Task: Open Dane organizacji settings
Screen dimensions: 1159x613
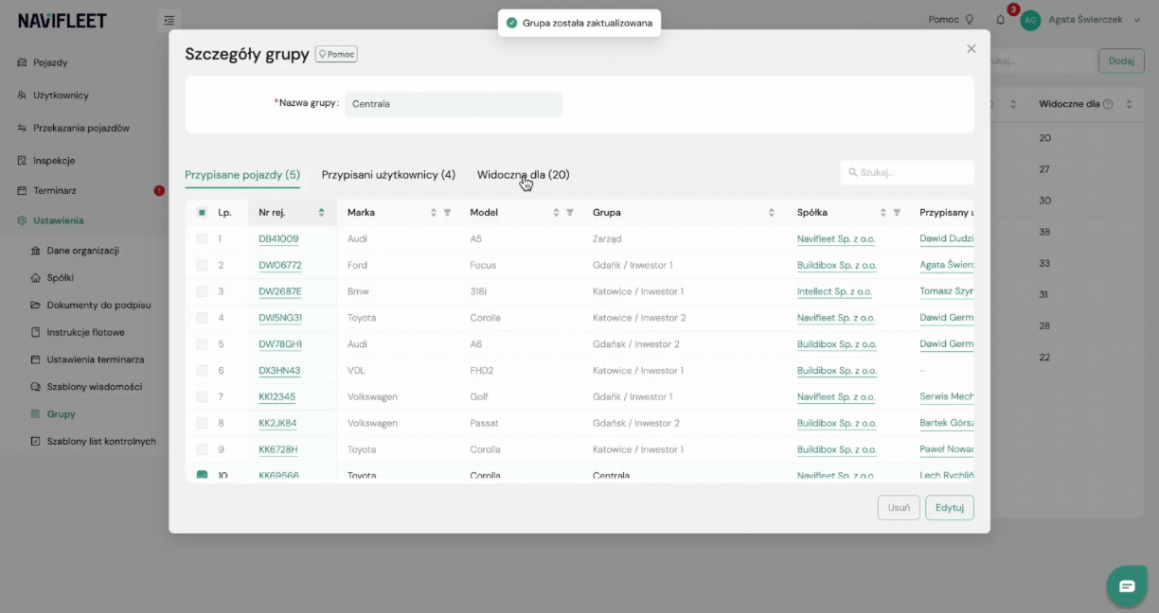Action: 82,251
